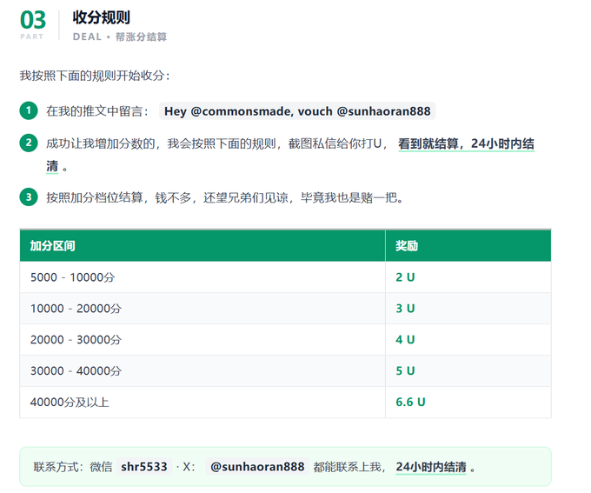
Task: Click the green step 3 circle bullet
Action: (29, 197)
